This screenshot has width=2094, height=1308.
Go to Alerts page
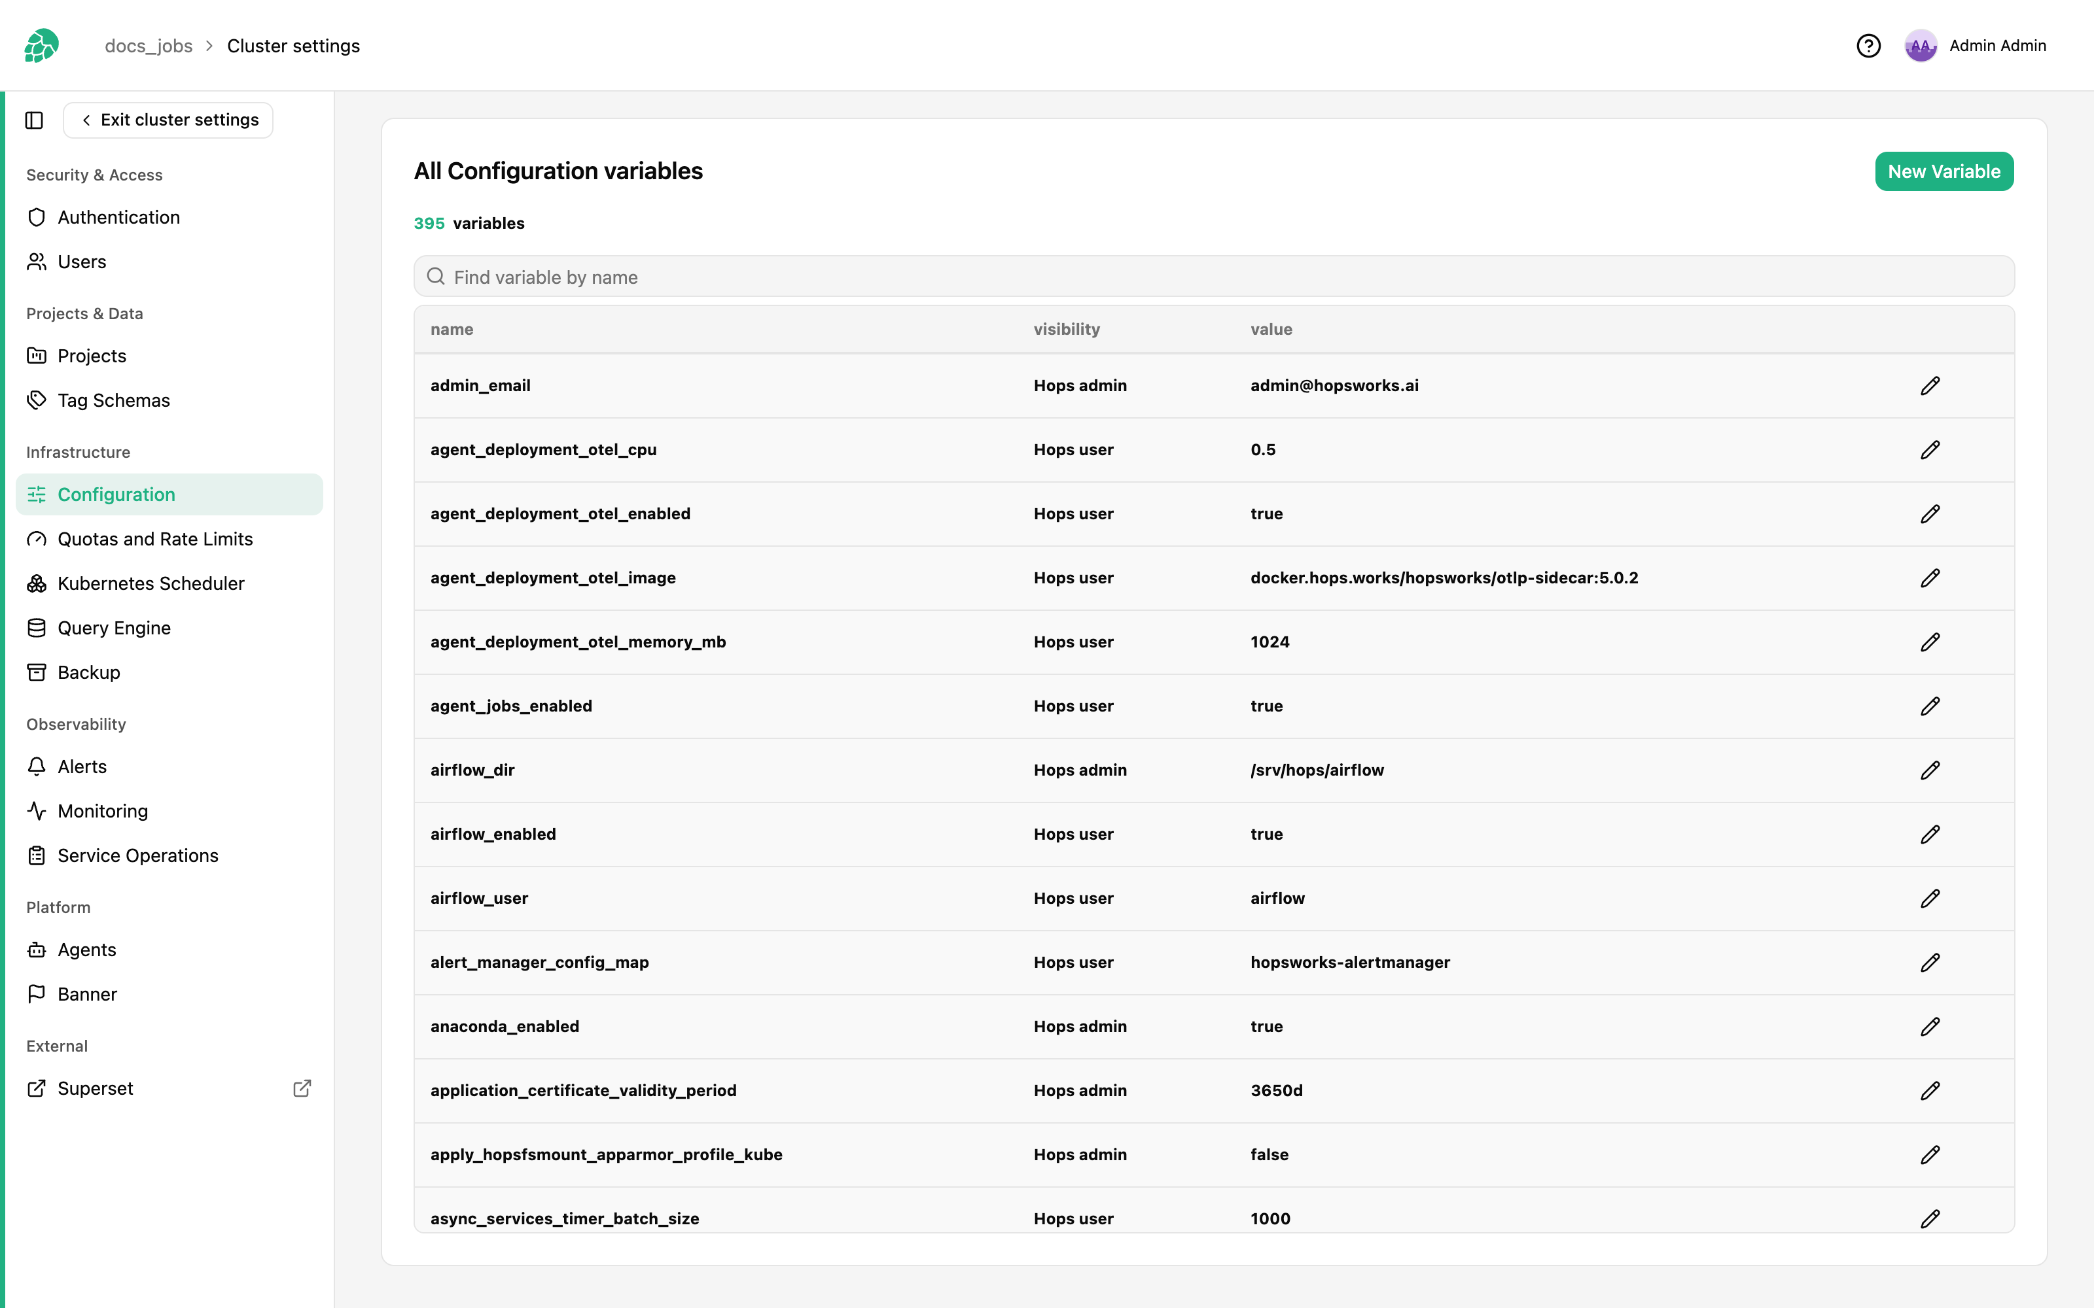tap(169, 766)
